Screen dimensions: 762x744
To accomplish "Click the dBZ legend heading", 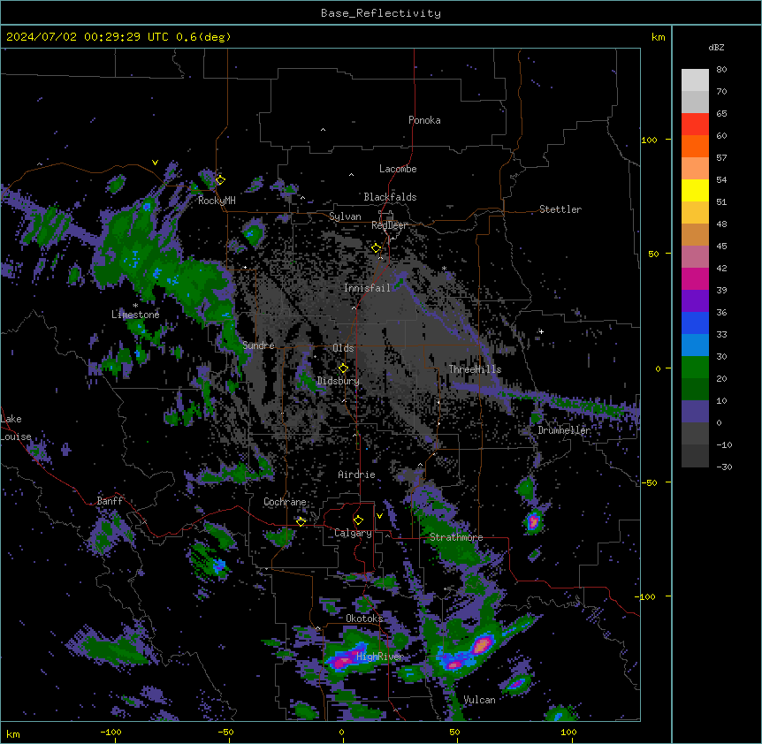I will point(716,47).
